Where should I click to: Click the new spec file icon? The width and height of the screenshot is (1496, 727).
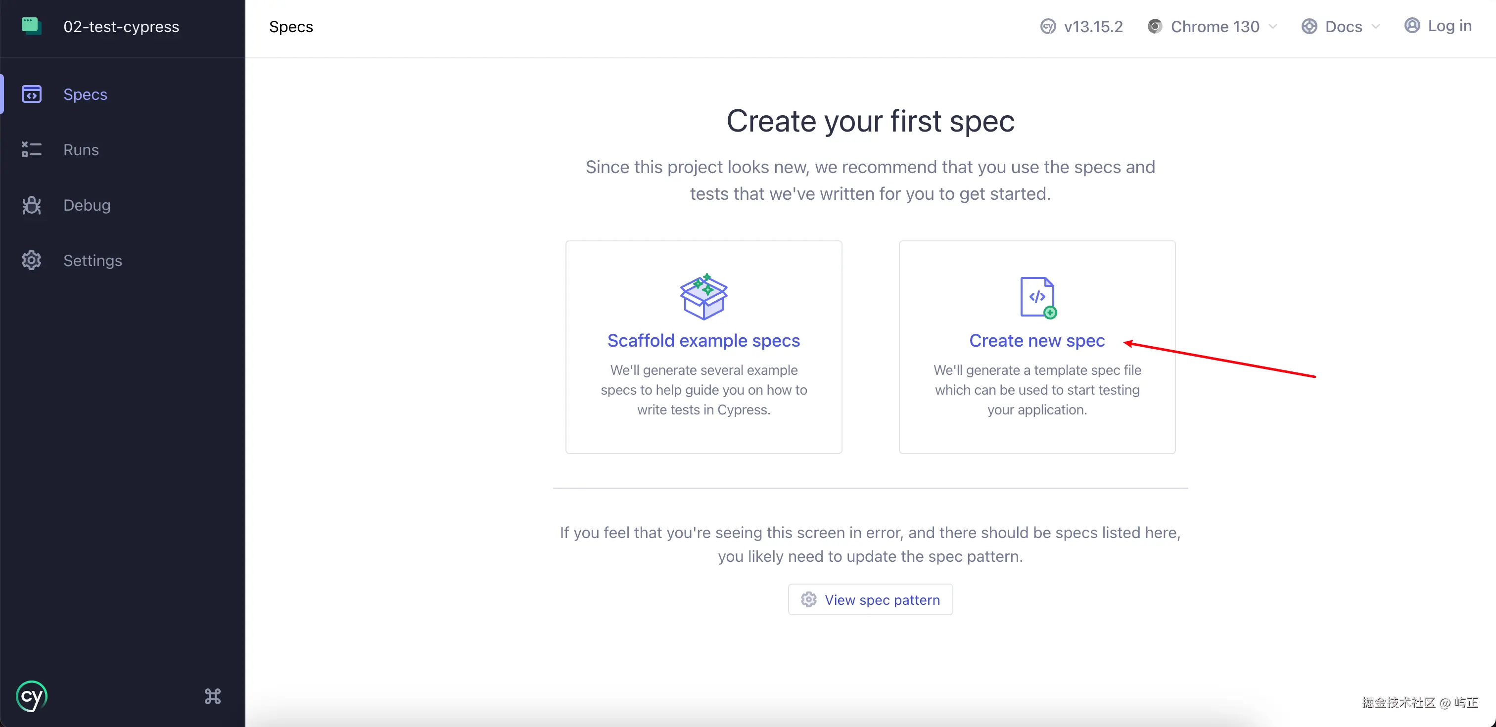1037,297
